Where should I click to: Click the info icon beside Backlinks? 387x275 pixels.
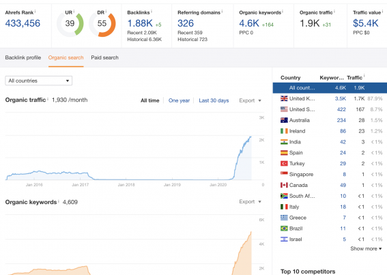[x=152, y=11]
